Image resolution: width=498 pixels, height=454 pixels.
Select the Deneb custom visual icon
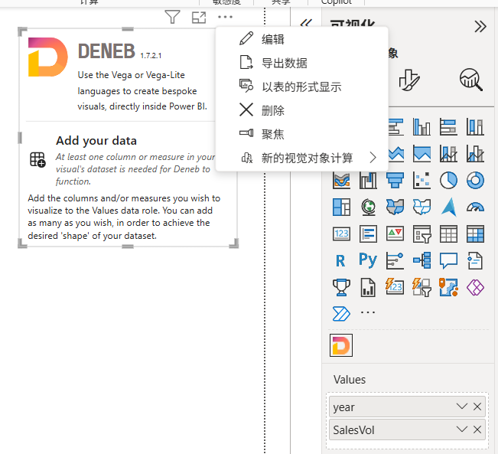point(341,345)
